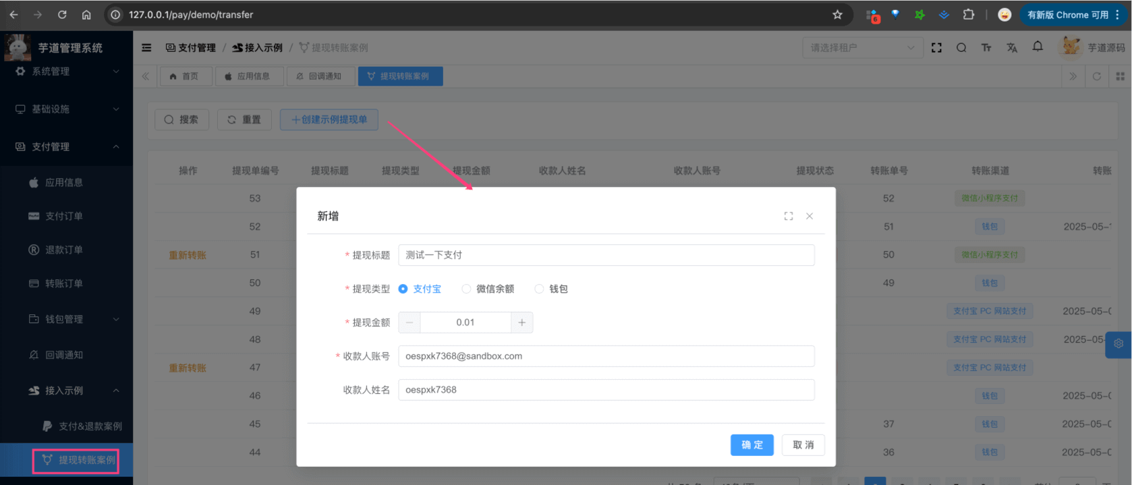Increase 提现金额 with the plus button

tap(521, 322)
